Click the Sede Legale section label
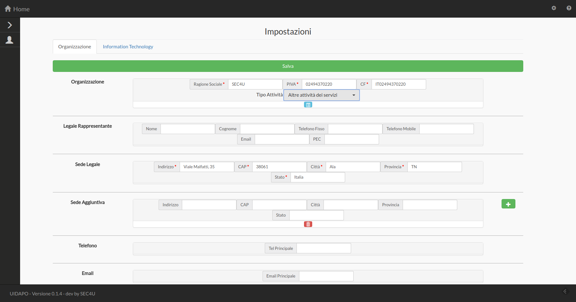This screenshot has width=576, height=302. click(88, 164)
